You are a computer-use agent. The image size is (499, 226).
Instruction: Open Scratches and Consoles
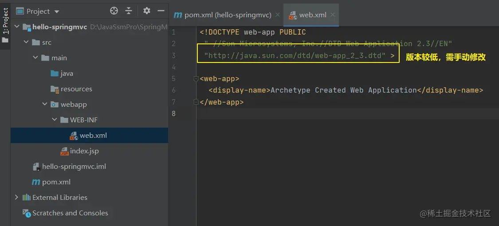coord(70,213)
